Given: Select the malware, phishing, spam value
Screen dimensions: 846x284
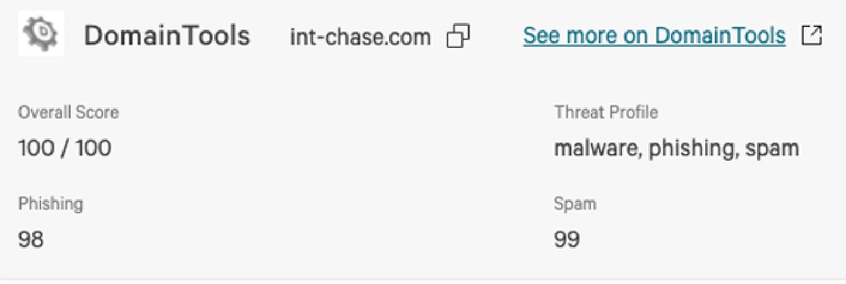Looking at the screenshot, I should click(676, 149).
